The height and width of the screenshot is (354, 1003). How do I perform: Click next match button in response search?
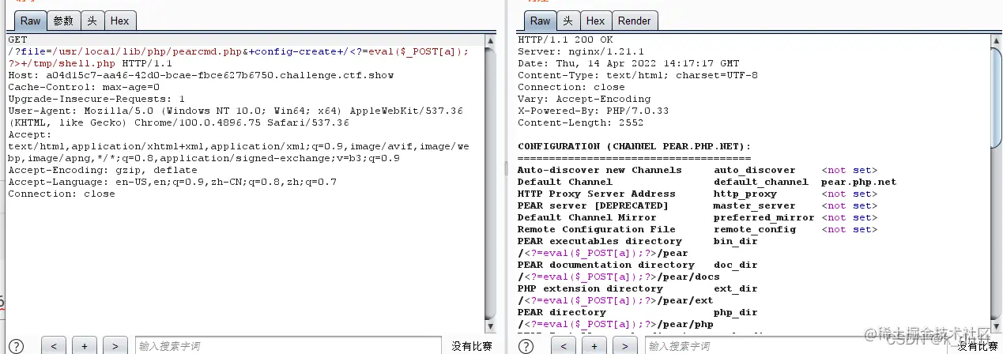(x=624, y=346)
